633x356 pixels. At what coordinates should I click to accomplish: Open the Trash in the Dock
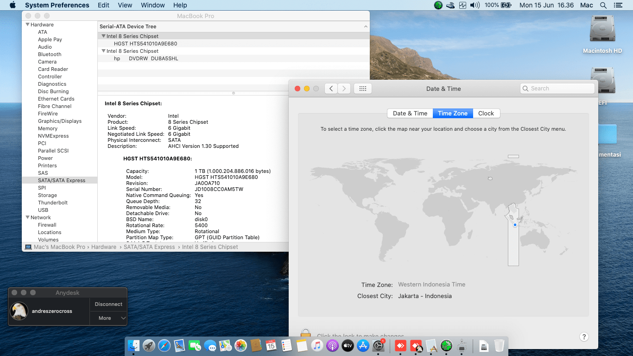[499, 345]
